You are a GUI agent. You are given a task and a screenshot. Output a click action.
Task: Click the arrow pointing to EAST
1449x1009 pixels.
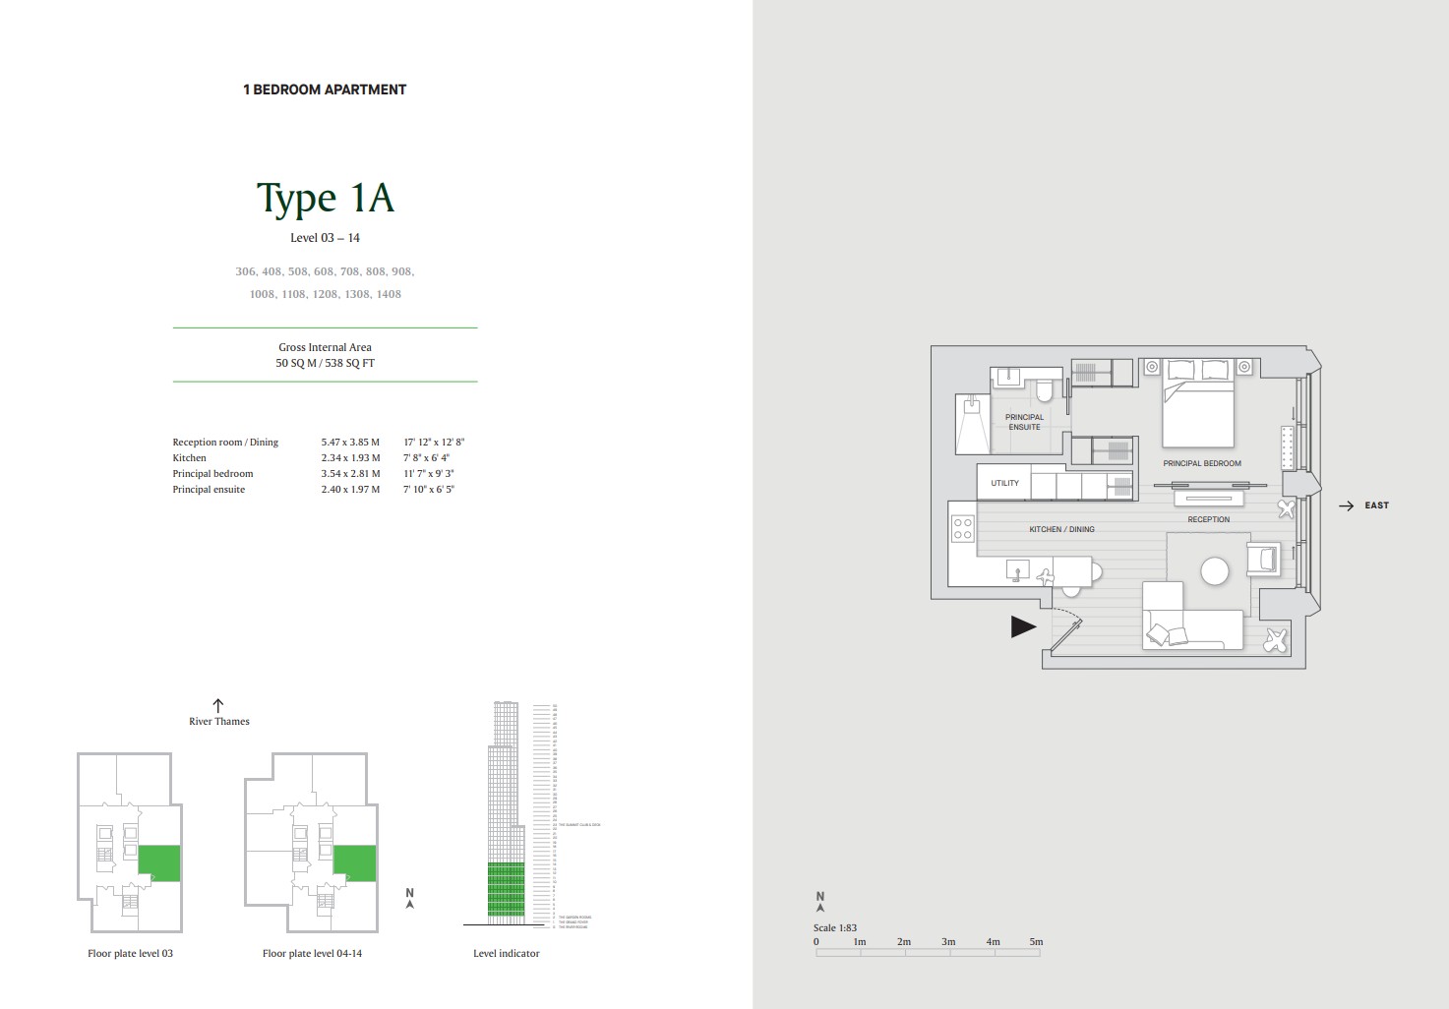(1347, 505)
